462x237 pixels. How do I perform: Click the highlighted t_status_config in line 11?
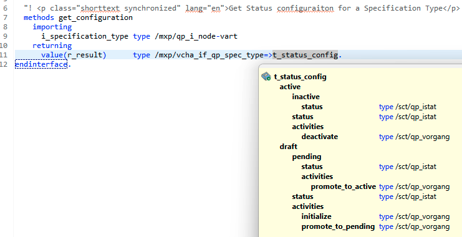(x=306, y=55)
